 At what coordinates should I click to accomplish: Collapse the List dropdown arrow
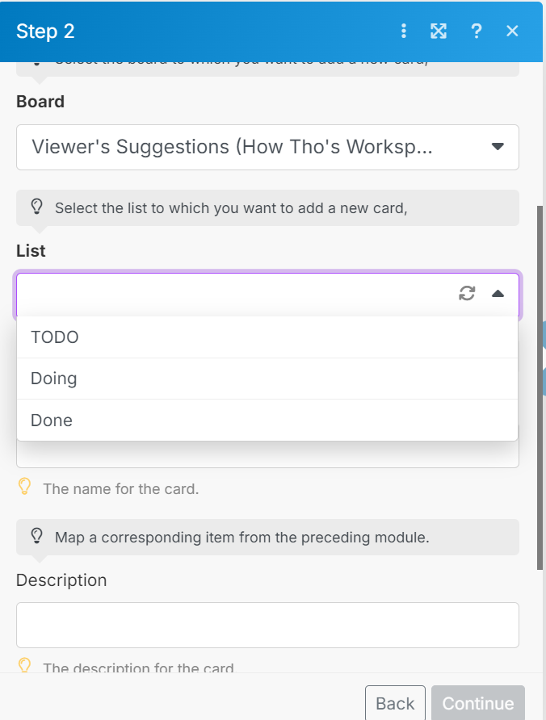498,294
